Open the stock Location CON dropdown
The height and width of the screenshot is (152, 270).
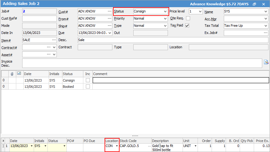(x=117, y=146)
